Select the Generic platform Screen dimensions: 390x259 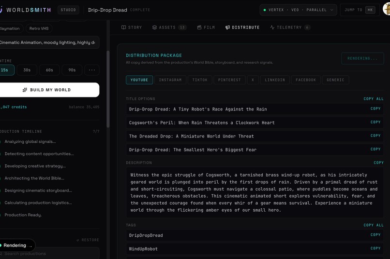335,80
